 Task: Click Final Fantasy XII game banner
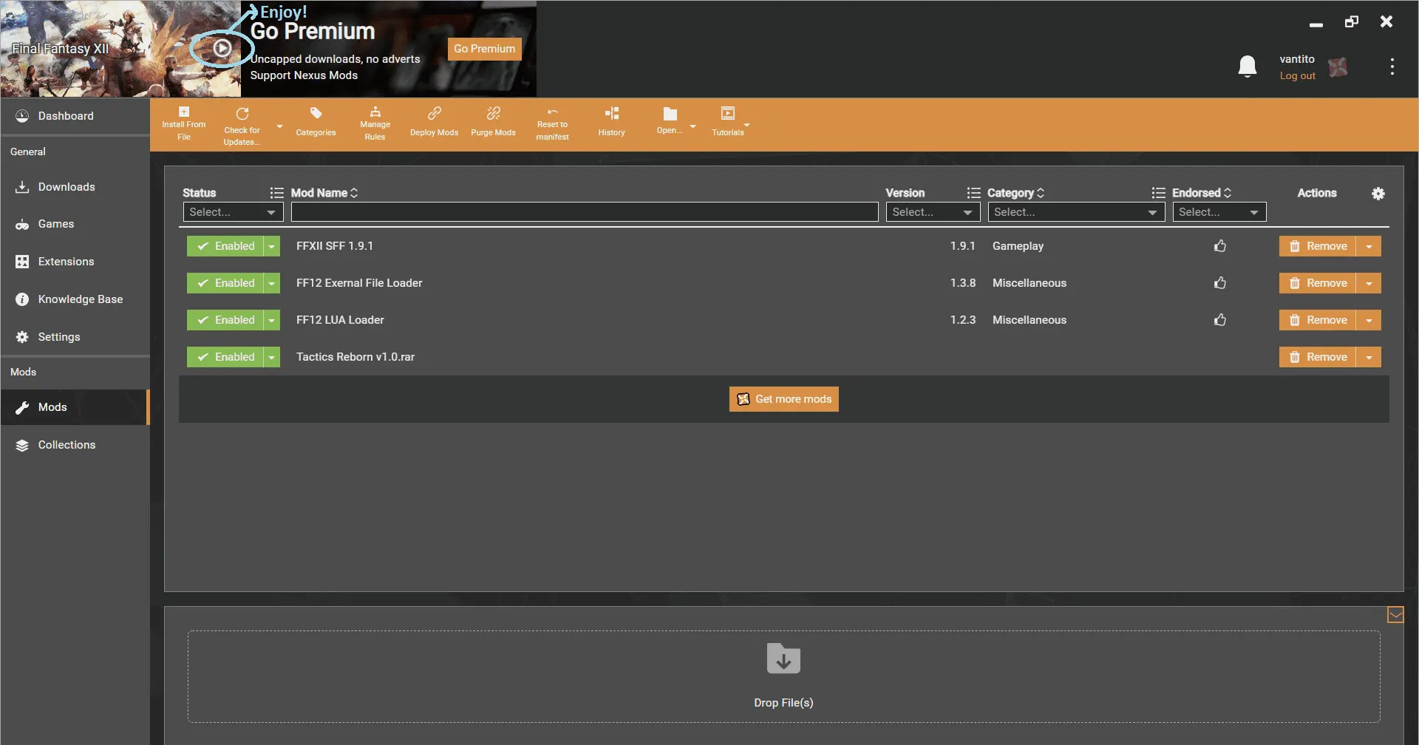(x=120, y=49)
